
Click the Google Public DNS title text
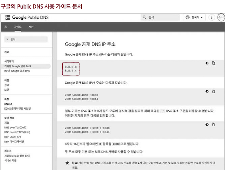click(30, 17)
